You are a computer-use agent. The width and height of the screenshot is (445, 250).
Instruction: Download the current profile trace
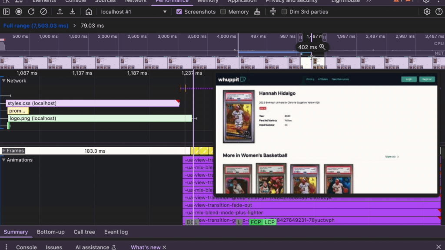pos(73,12)
